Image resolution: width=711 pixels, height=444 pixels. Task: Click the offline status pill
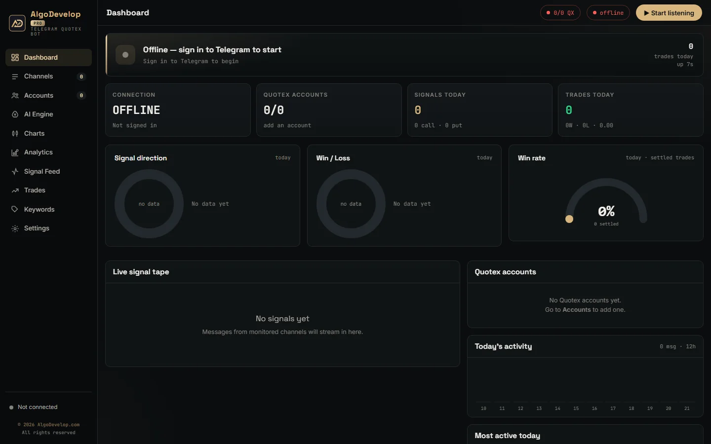pyautogui.click(x=608, y=13)
